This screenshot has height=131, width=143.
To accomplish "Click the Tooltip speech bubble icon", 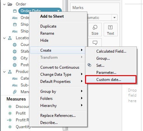I will 95,43.
